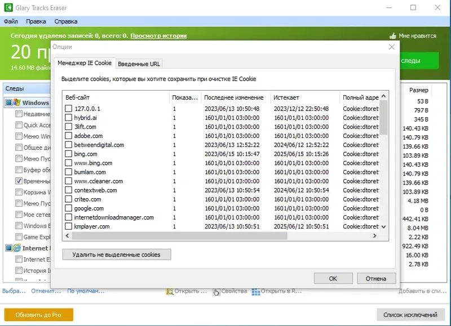Toggle the Internet group tri-state checkbox
This screenshot has height=326, width=451.
[9, 248]
